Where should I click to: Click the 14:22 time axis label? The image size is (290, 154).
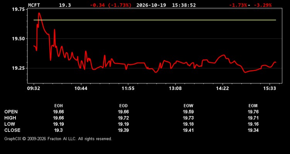tap(222, 89)
